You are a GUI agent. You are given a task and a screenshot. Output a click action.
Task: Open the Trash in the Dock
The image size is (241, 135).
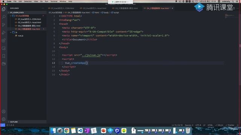tap(188, 130)
